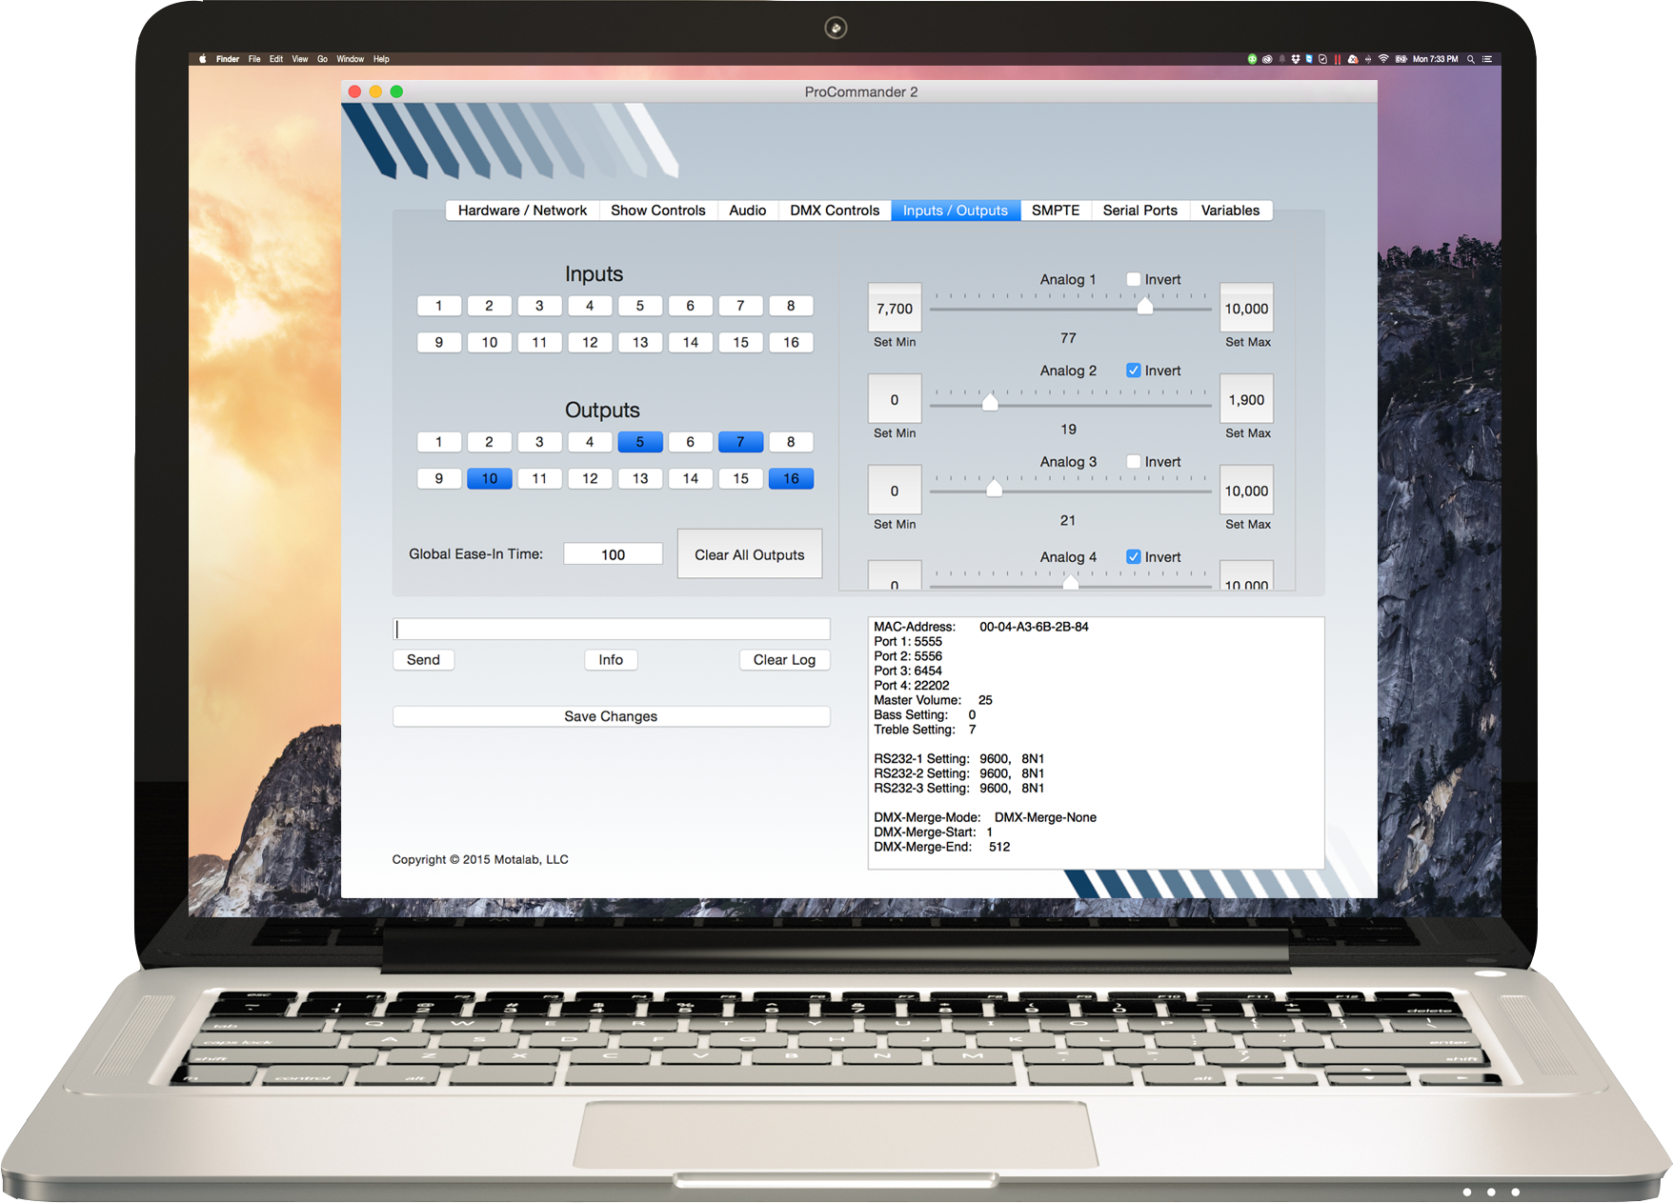
Task: Click Save Changes button
Action: tap(611, 716)
